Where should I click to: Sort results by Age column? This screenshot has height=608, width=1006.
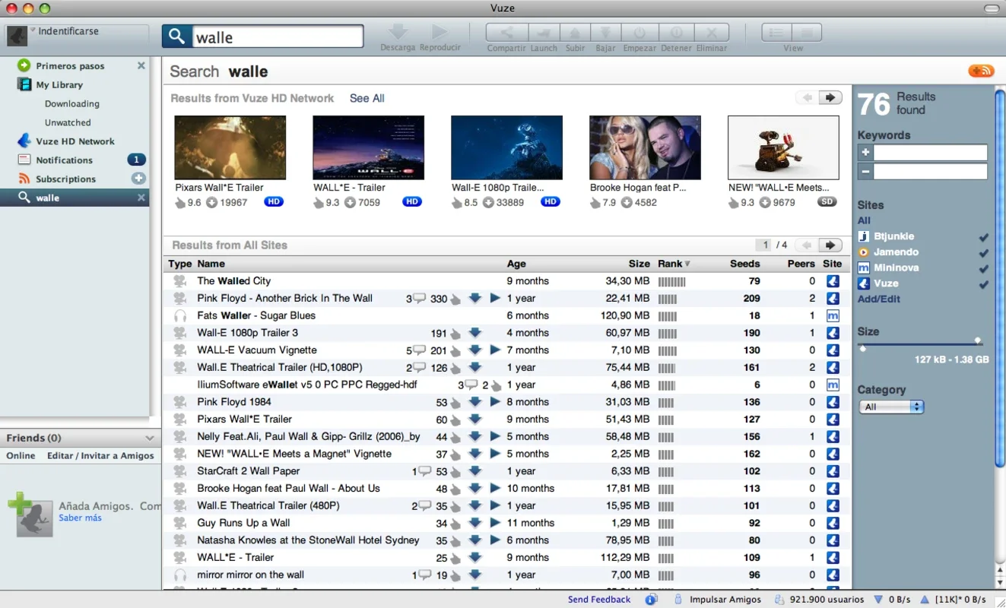coord(516,264)
